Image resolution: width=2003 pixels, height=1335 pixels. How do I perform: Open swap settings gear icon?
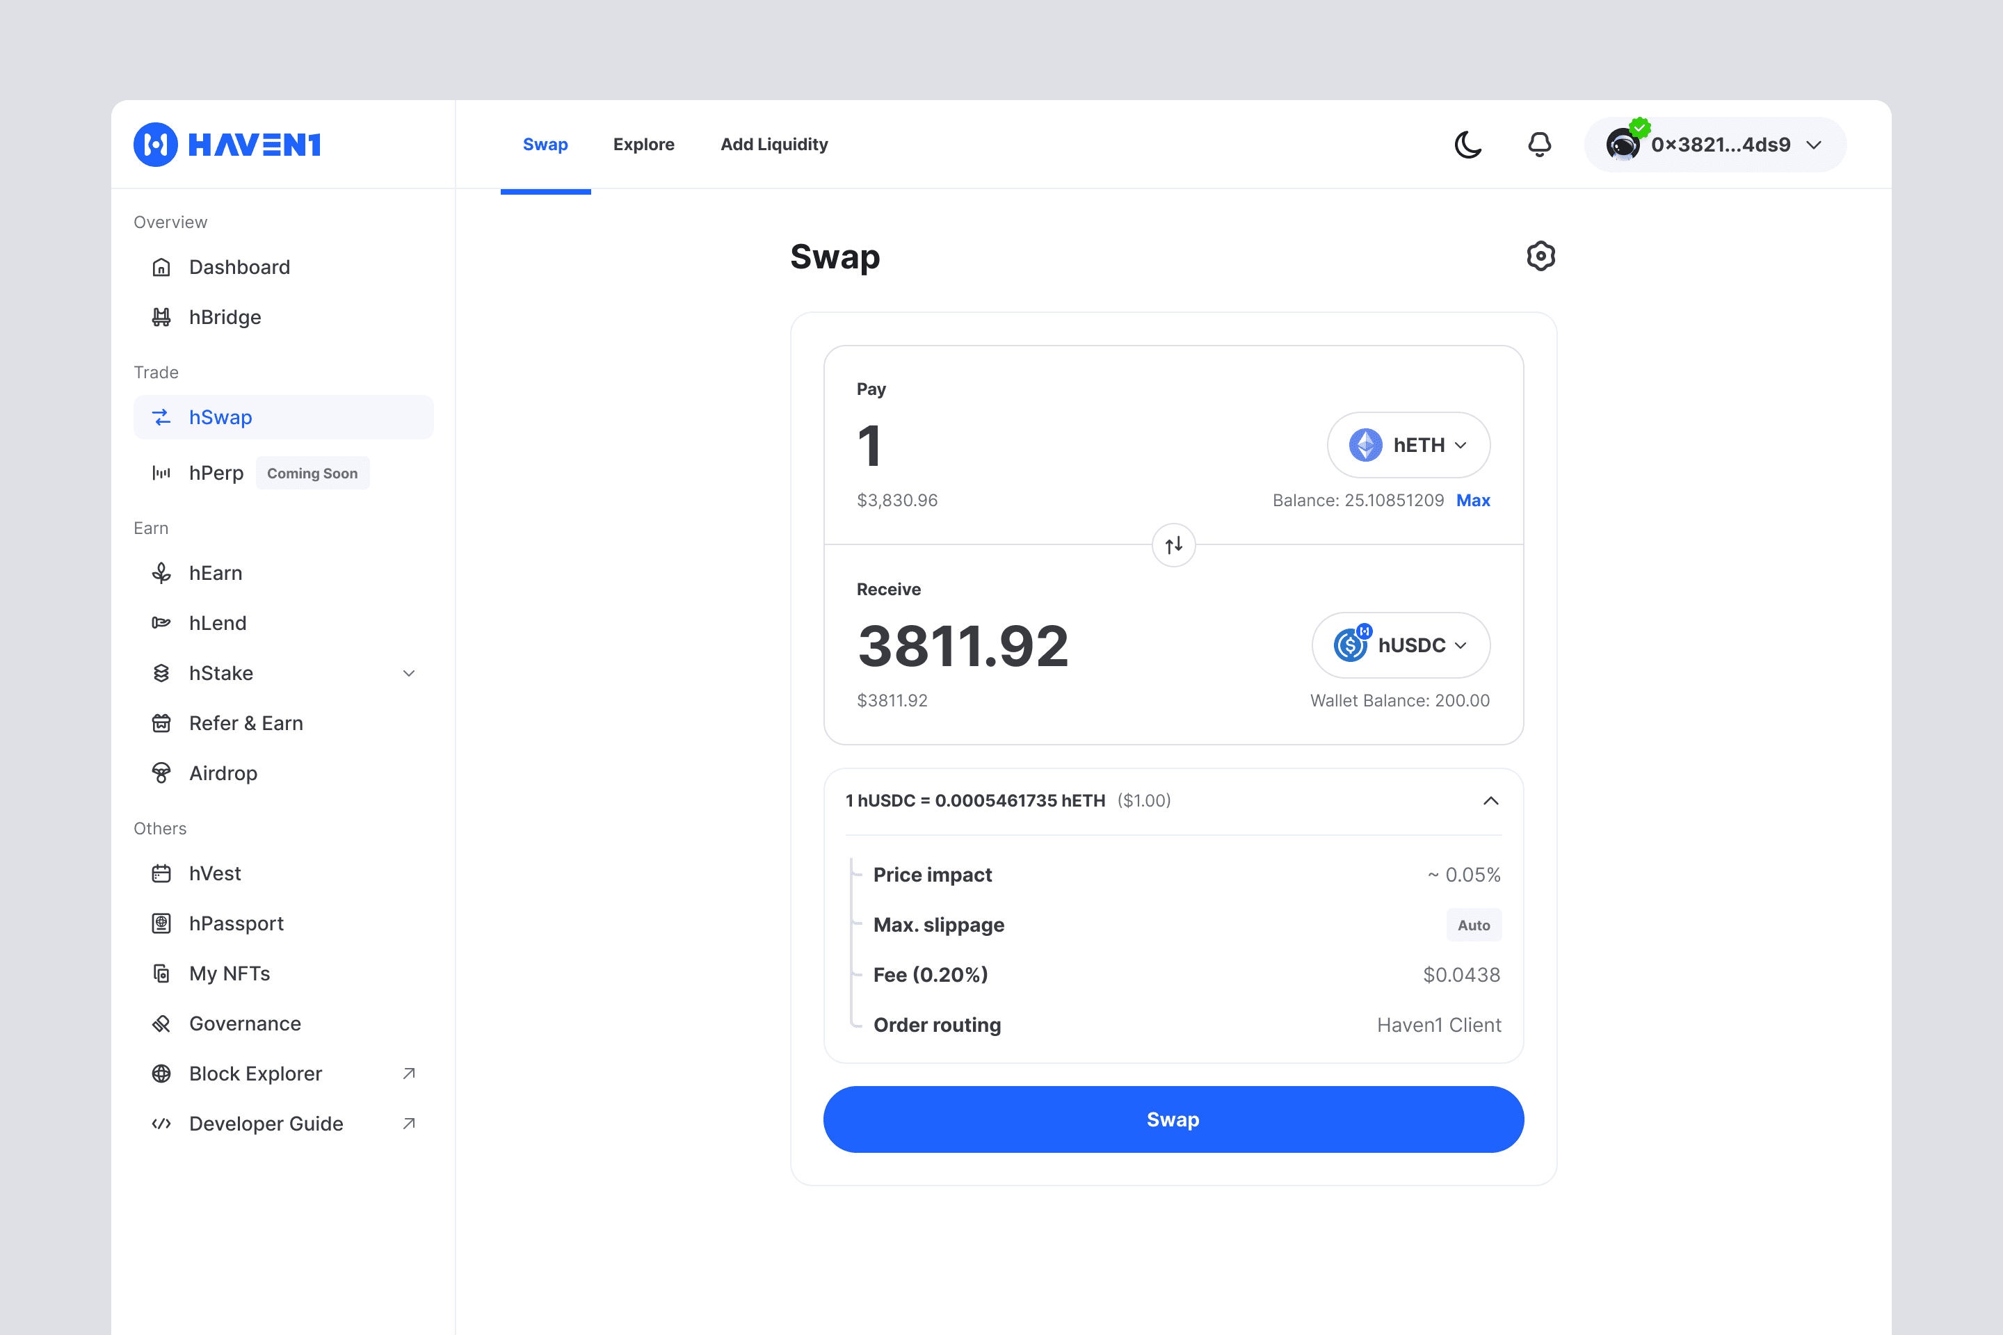(1541, 257)
